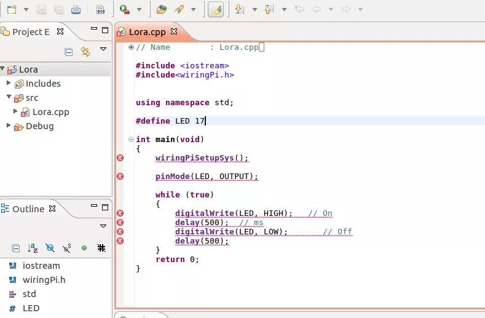Click error marker beside digitalWrite LOW line
This screenshot has width=485, height=318.
pos(120,232)
